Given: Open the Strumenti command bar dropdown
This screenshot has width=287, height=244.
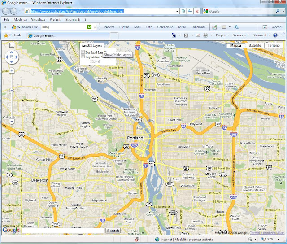Looking at the screenshot, I should [x=261, y=35].
